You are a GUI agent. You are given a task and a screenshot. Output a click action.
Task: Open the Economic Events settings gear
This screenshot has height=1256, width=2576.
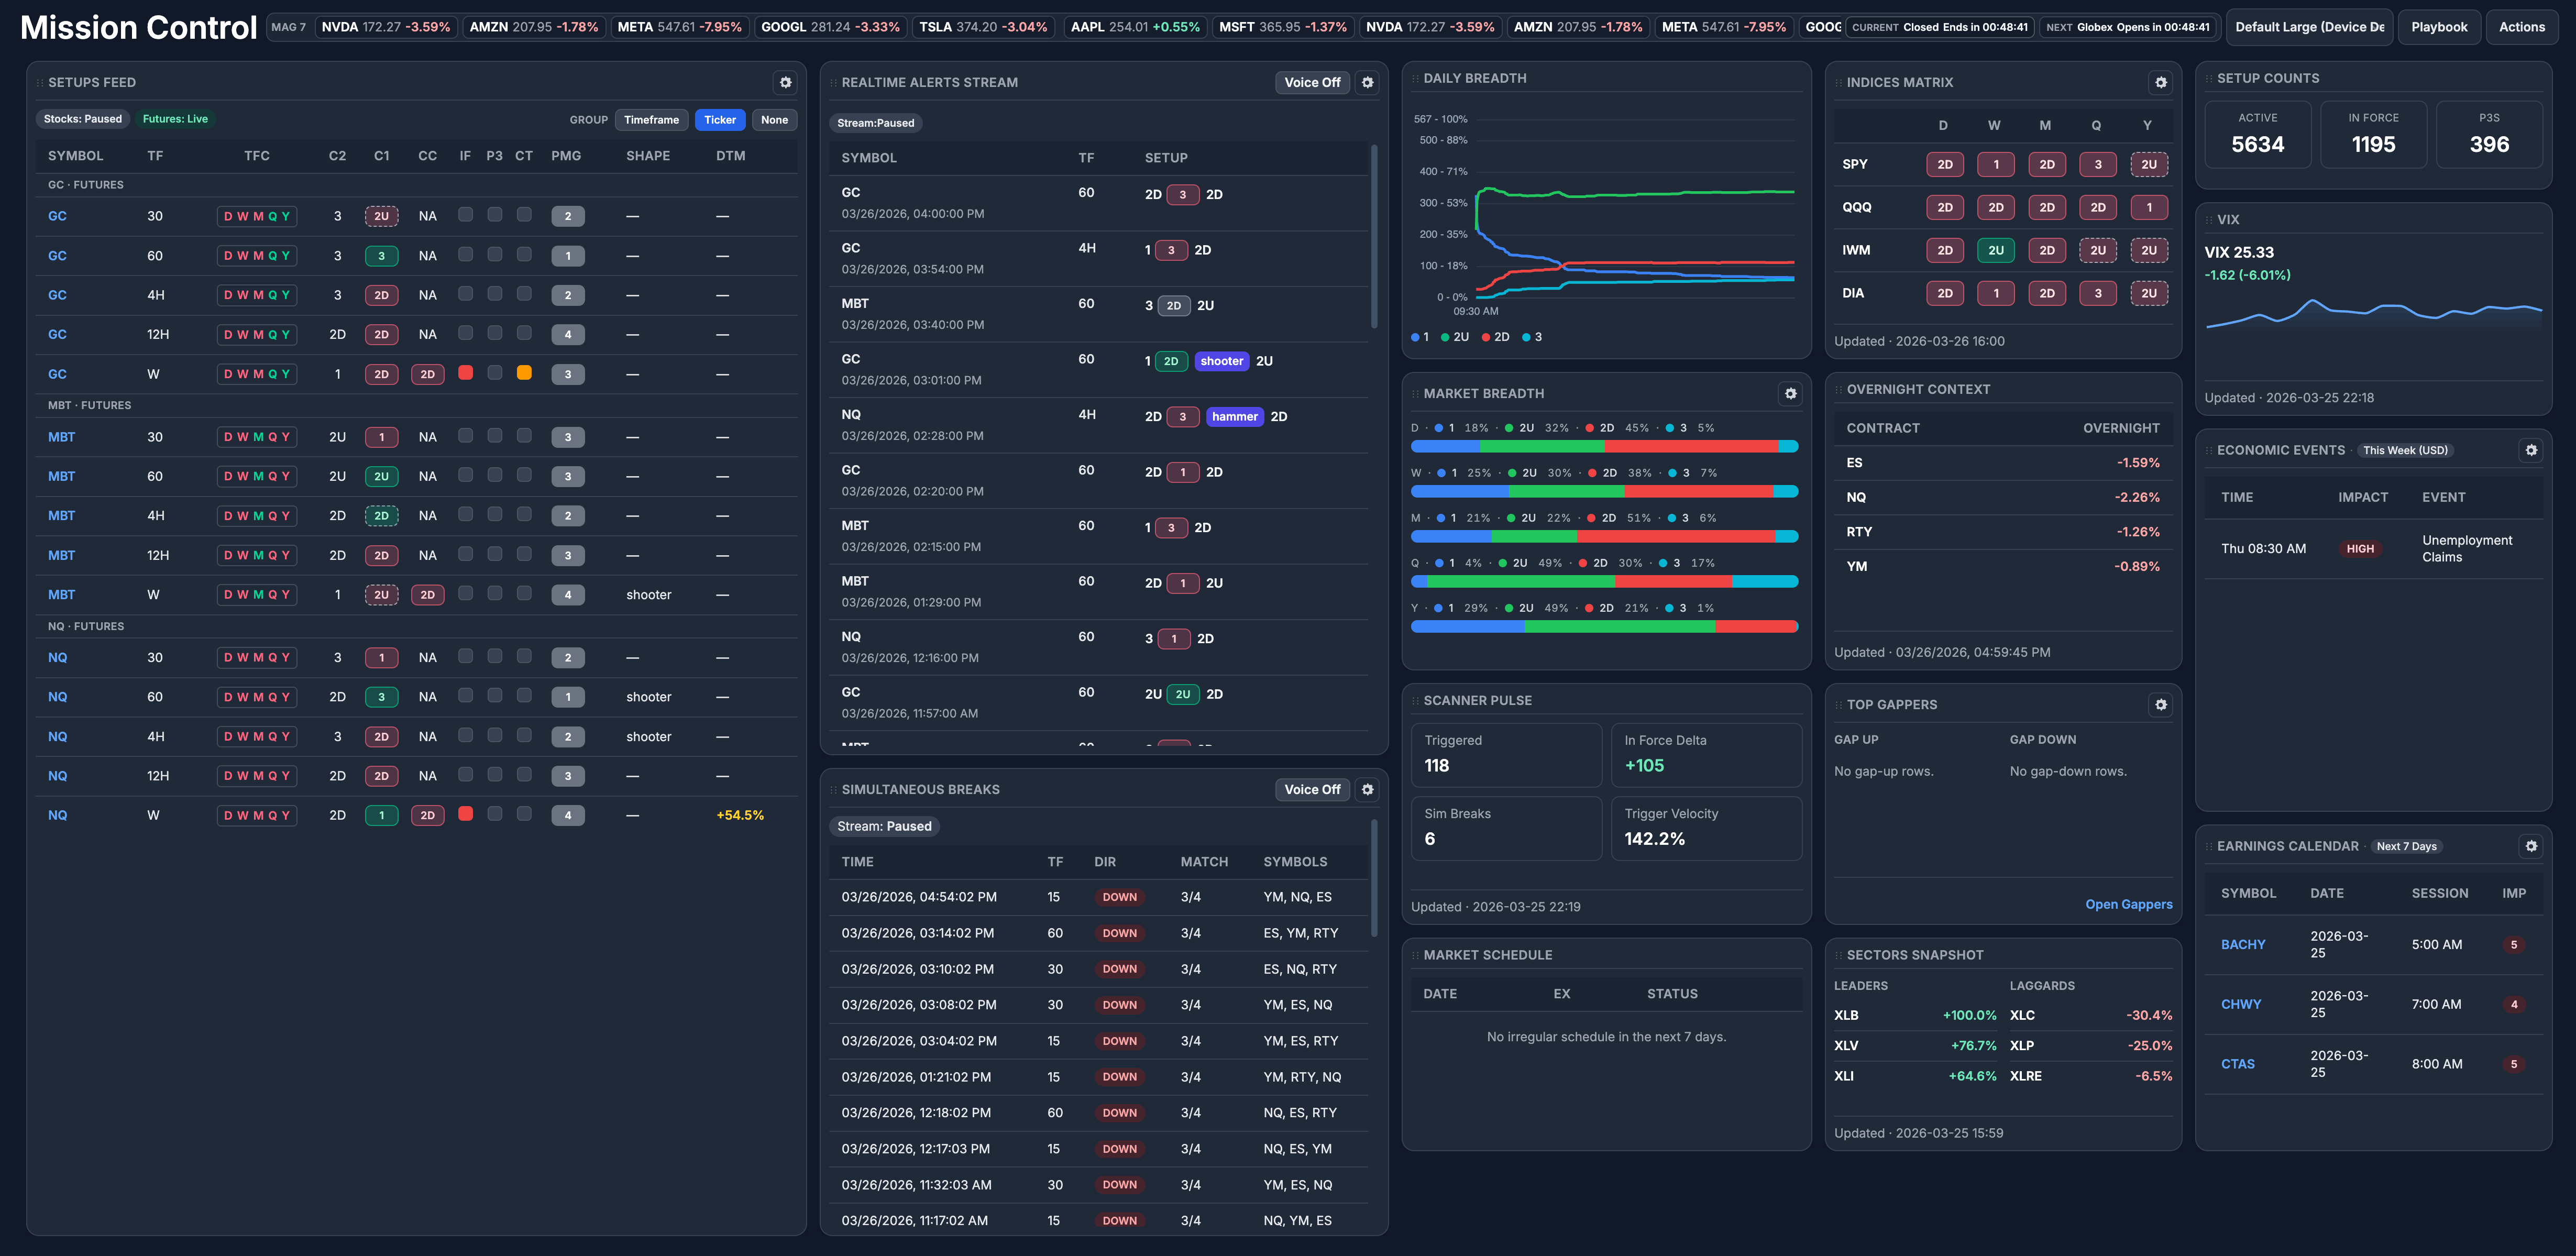[x=2532, y=450]
